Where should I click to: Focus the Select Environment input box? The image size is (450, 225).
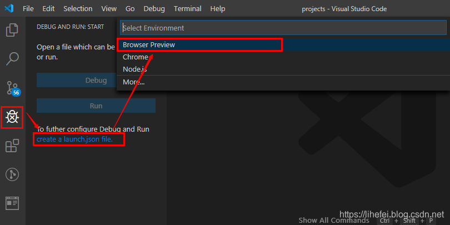pos(283,28)
